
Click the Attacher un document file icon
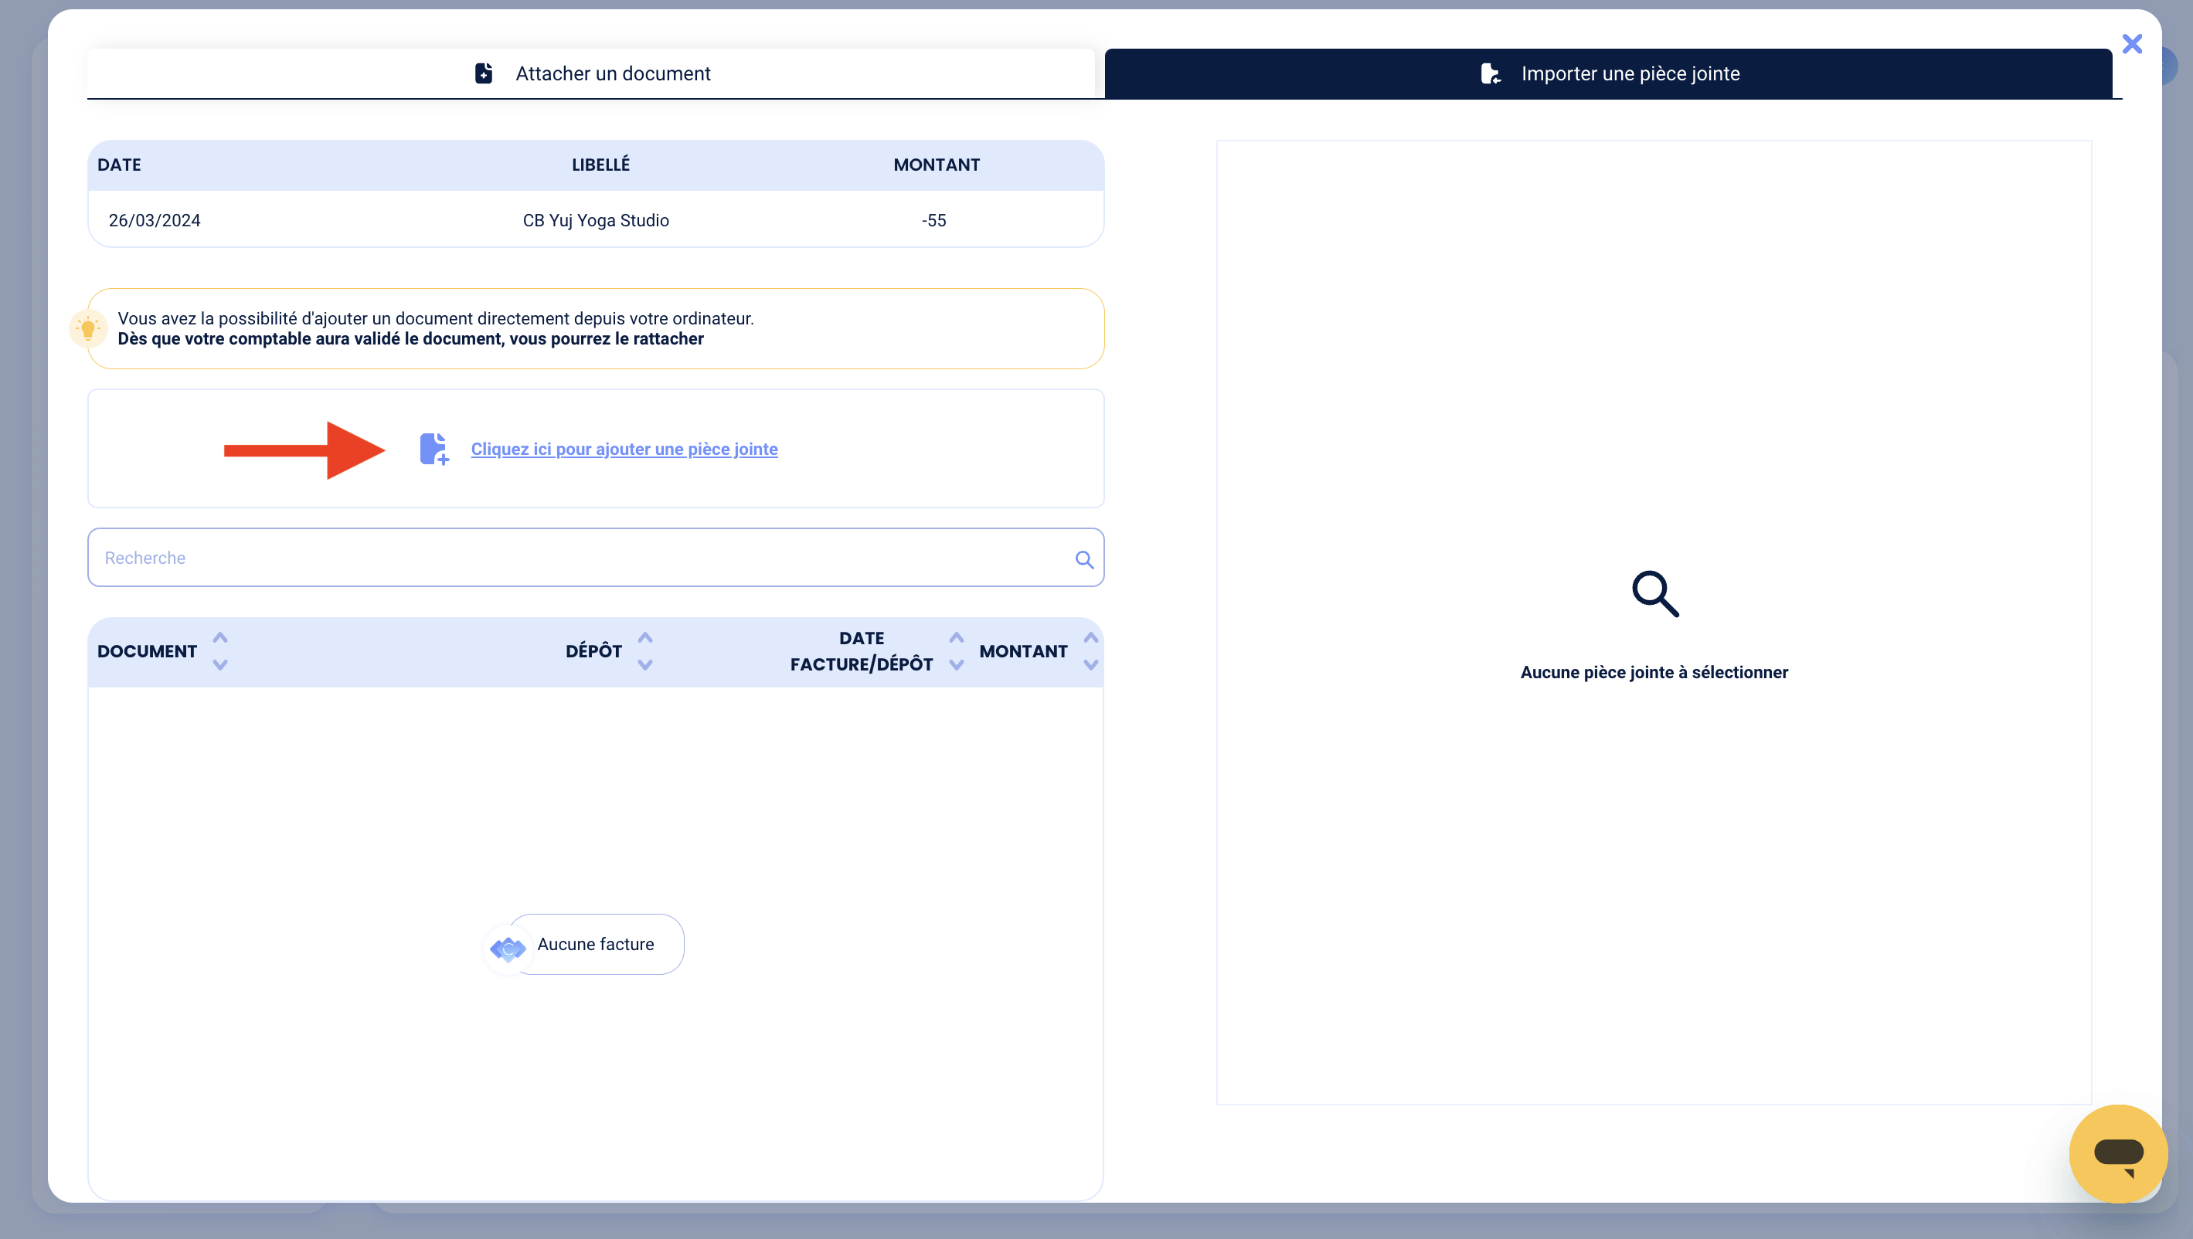(484, 73)
